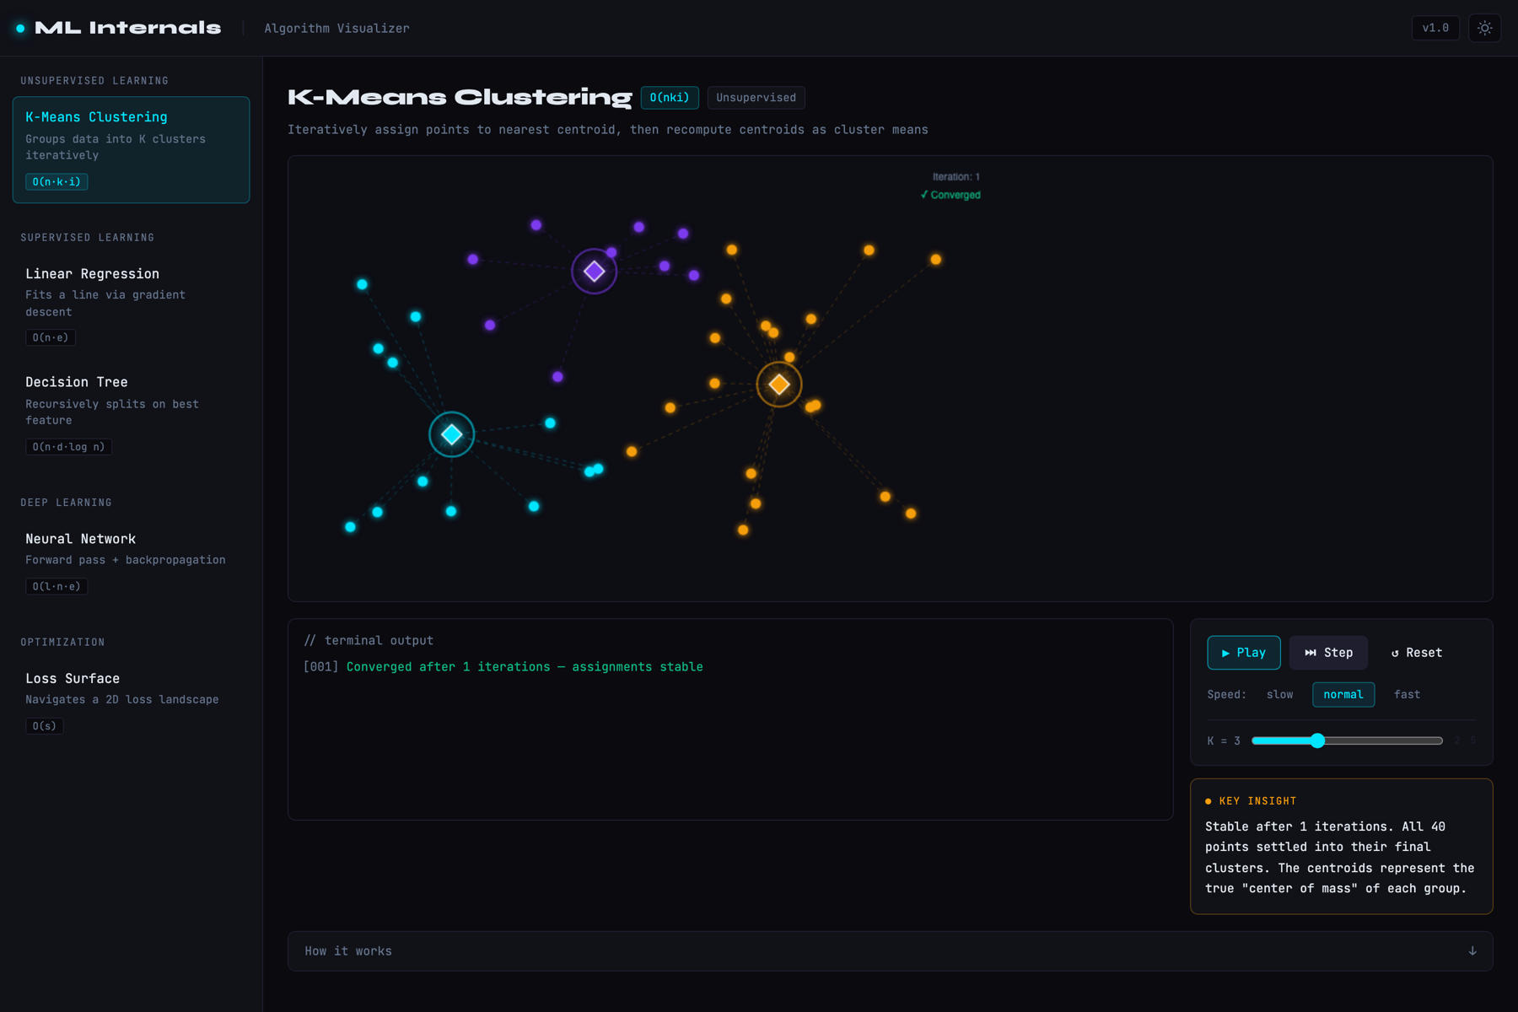Open Linear Regression algorithm
This screenshot has height=1012, width=1518.
(x=131, y=304)
